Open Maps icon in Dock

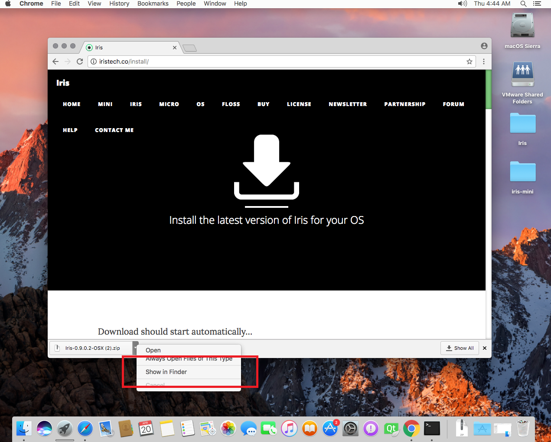(208, 429)
